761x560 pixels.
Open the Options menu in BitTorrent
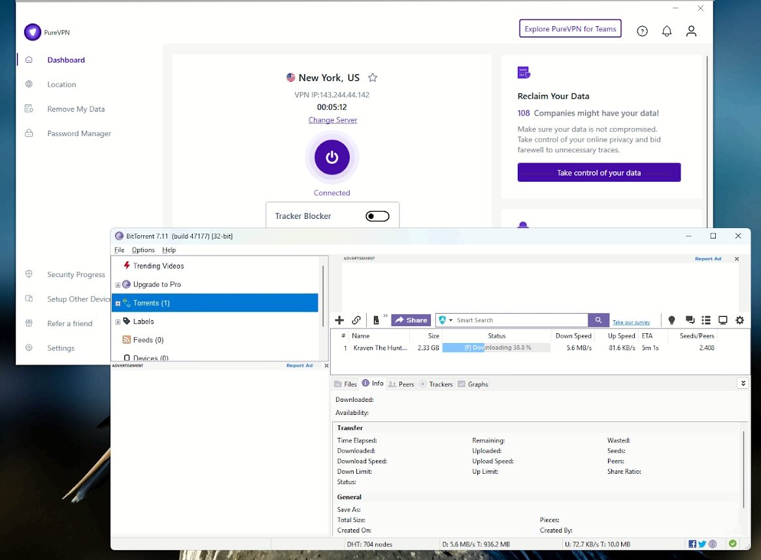click(x=143, y=250)
